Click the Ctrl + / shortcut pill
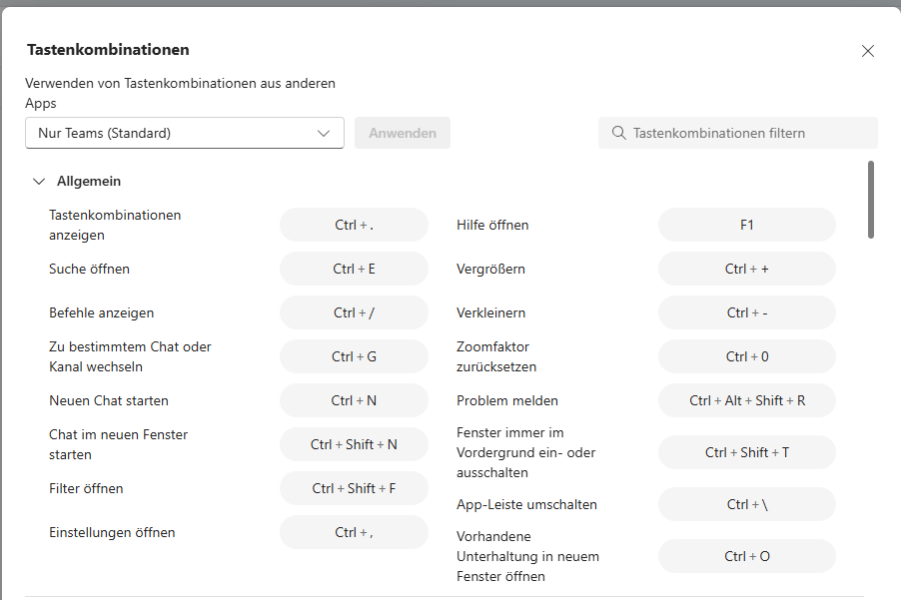 354,312
